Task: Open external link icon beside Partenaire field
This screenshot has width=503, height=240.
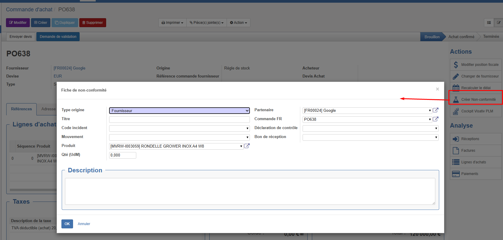Action: point(435,110)
